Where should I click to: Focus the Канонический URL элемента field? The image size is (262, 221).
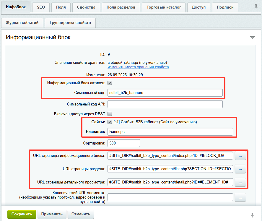point(170,197)
